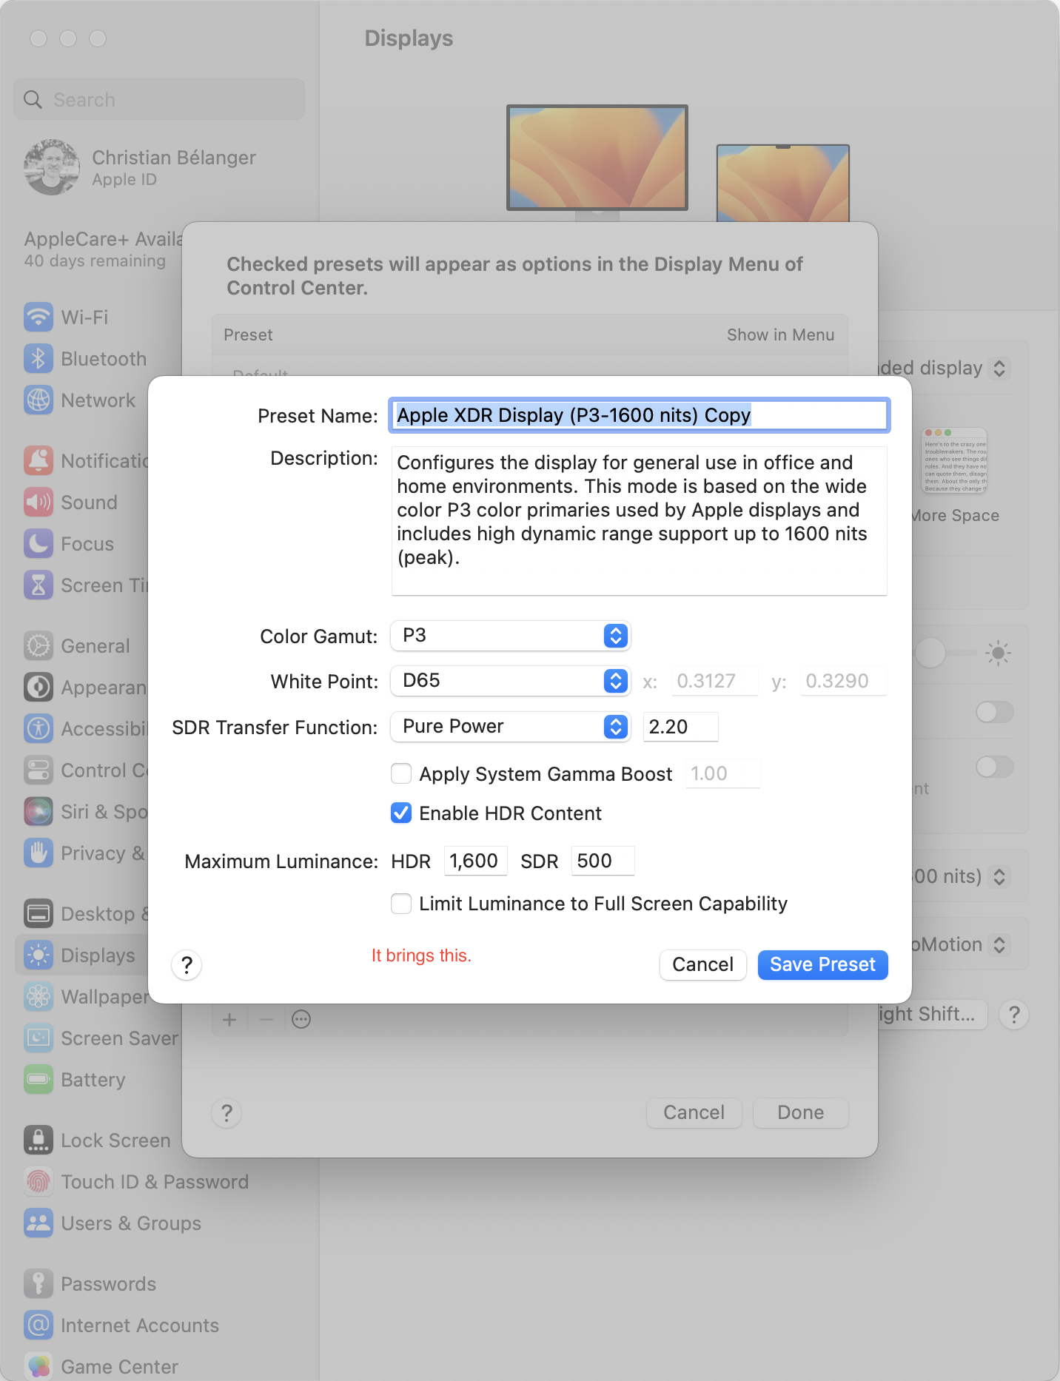Screen dimensions: 1060x1381
Task: Open the Appearance icon in sidebar
Action: tap(38, 688)
